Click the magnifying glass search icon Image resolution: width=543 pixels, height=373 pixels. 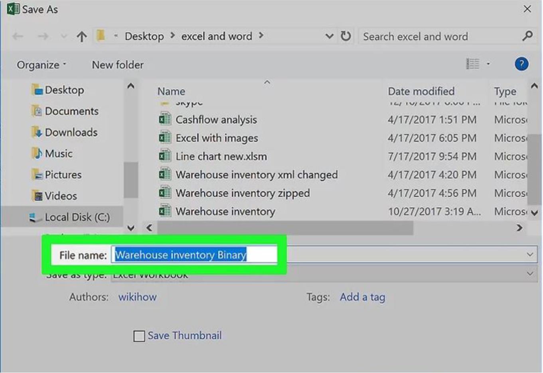pos(527,36)
